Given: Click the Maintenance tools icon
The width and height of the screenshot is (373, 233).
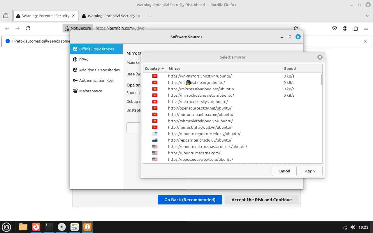Looking at the screenshot, I should (x=75, y=91).
